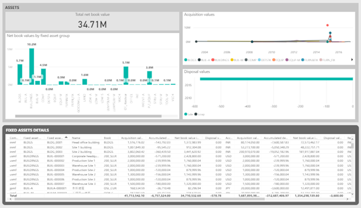This screenshot has width=361, height=208.
Task: Click the horizontal scrollbar under the bar chart
Action: click(88, 116)
